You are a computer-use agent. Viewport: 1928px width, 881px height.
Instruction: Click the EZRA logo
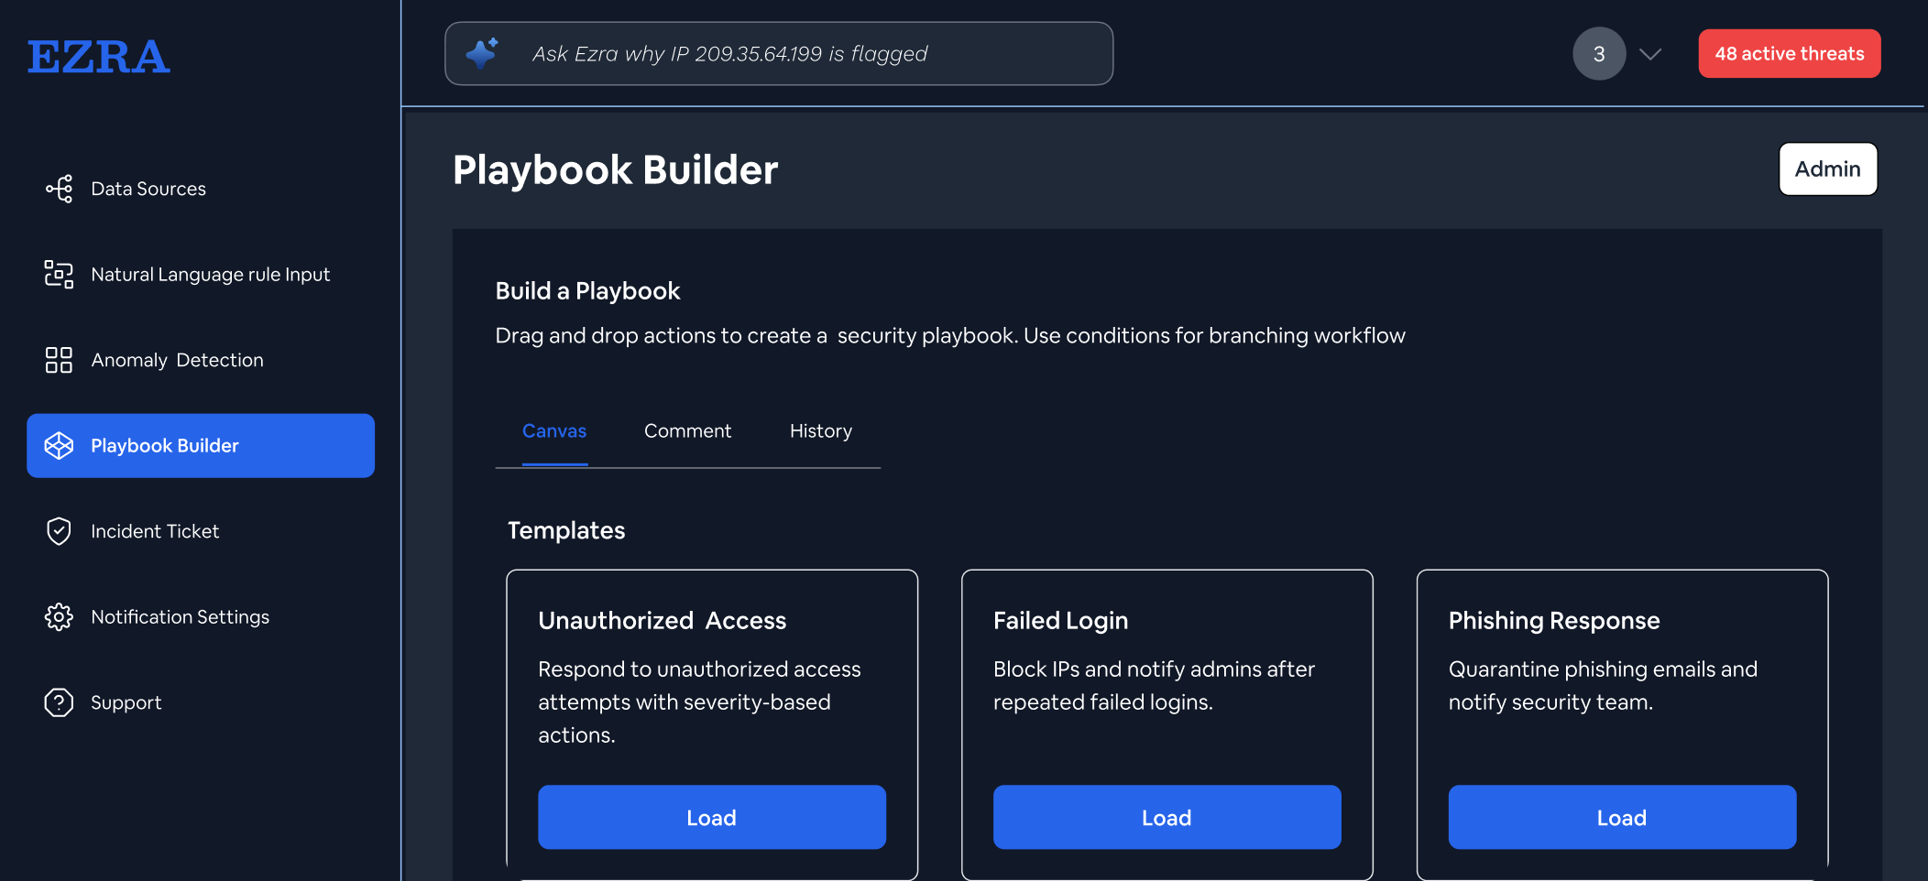(x=98, y=55)
